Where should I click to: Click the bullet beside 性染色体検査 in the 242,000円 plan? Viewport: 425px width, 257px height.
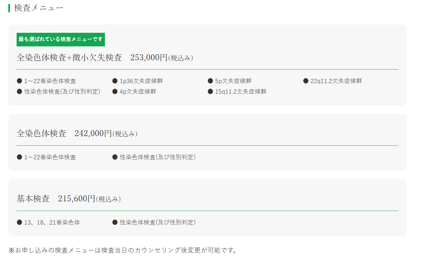[x=115, y=157]
